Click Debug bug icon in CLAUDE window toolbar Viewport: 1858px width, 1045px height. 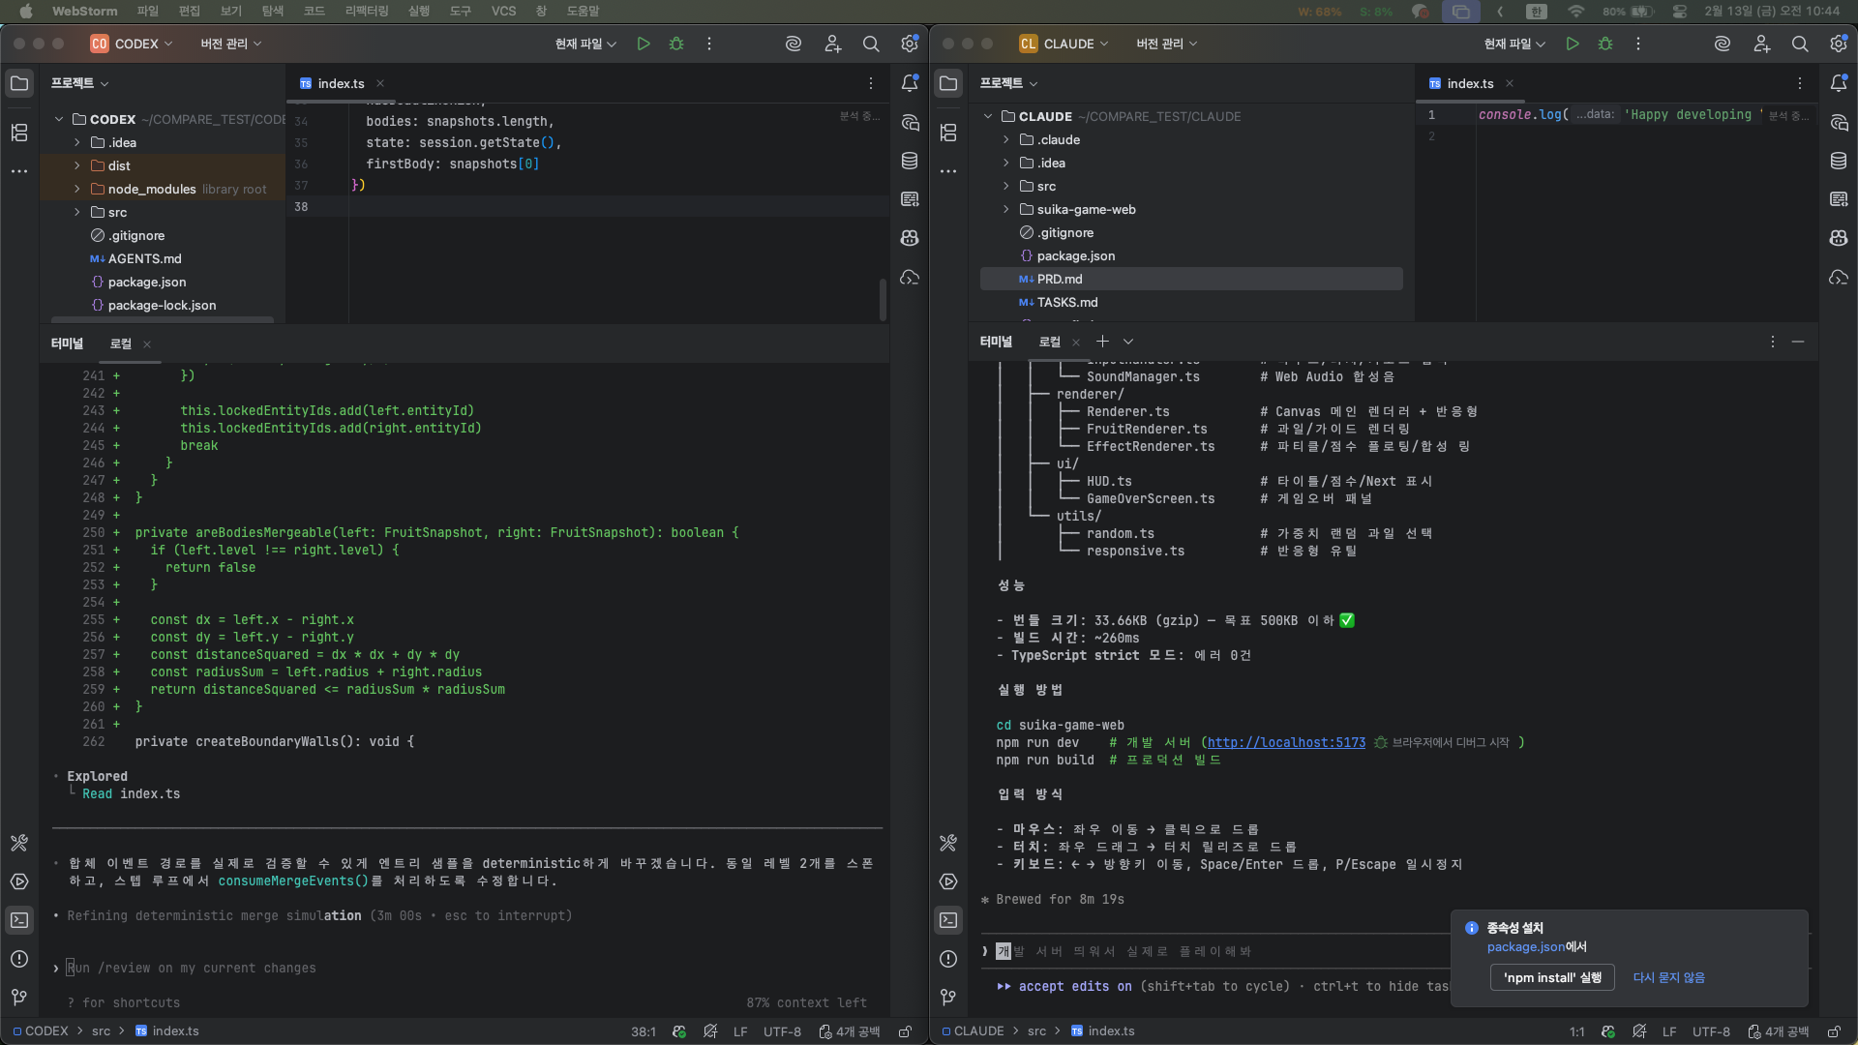(1605, 44)
